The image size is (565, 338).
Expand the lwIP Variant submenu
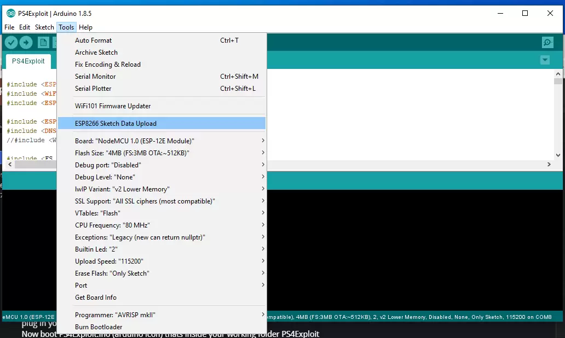click(162, 189)
